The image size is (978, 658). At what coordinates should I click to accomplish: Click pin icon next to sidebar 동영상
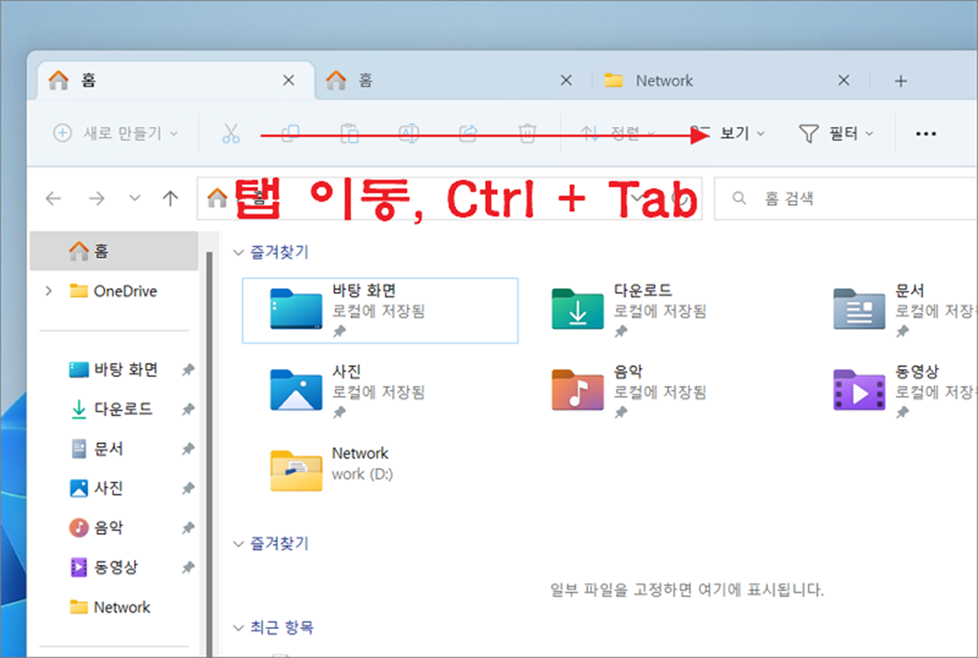188,567
